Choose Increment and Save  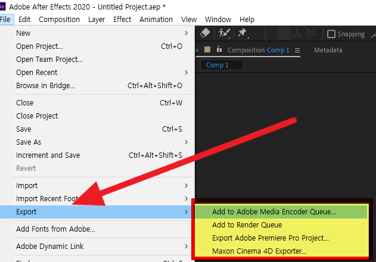(x=97, y=155)
